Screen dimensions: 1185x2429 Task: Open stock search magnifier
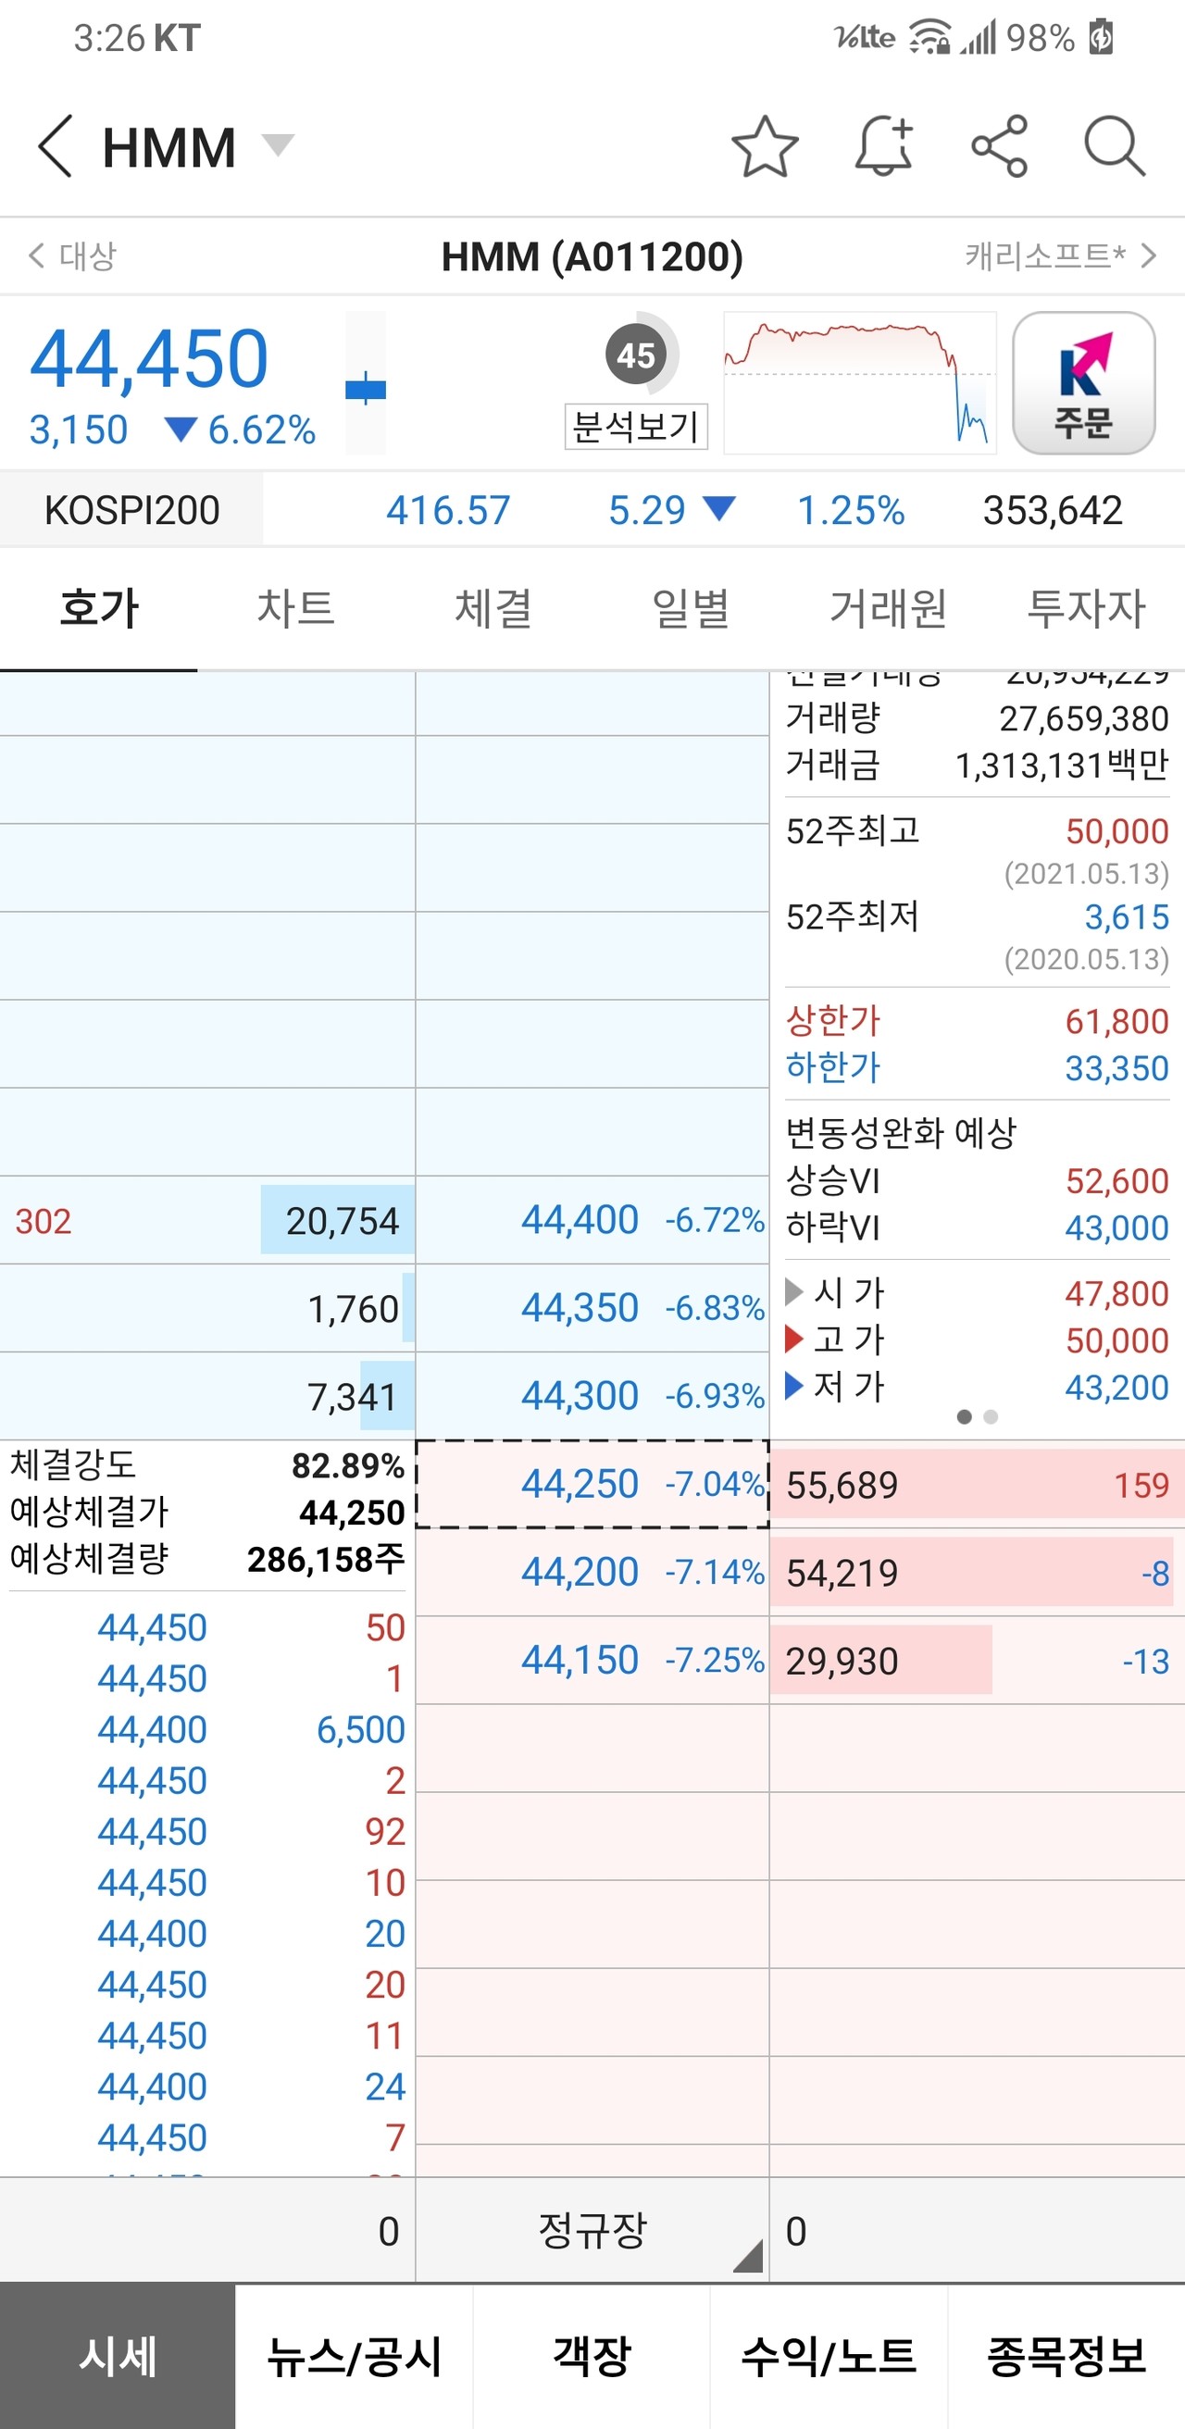point(1115,146)
